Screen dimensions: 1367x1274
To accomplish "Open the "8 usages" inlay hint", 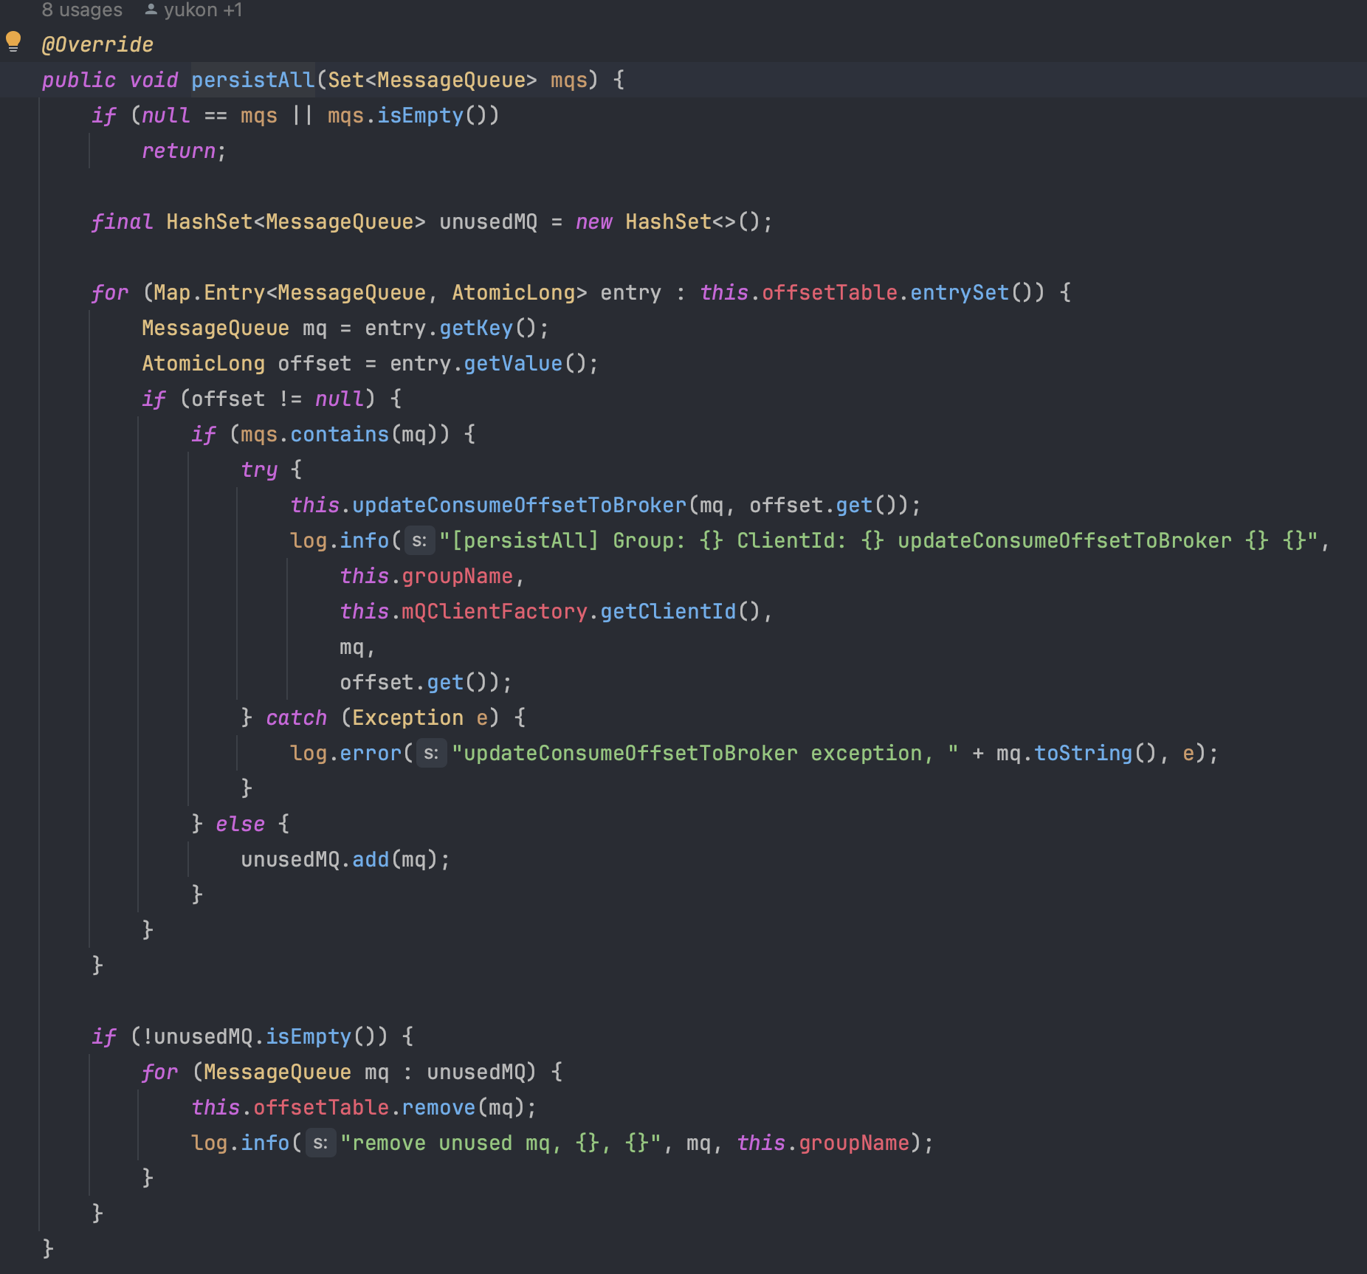I will (x=81, y=10).
